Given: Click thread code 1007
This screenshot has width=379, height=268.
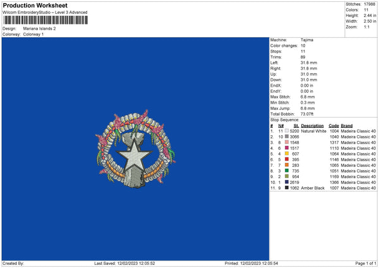Looking at the screenshot, I should (x=334, y=188).
